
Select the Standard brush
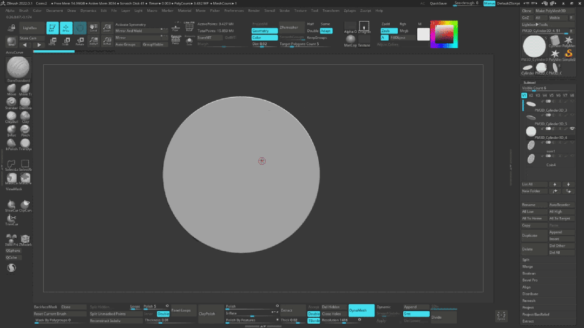click(11, 103)
